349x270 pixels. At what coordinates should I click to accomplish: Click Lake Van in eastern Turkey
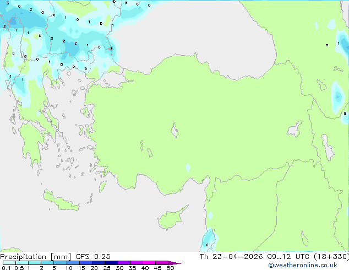(x=295, y=129)
